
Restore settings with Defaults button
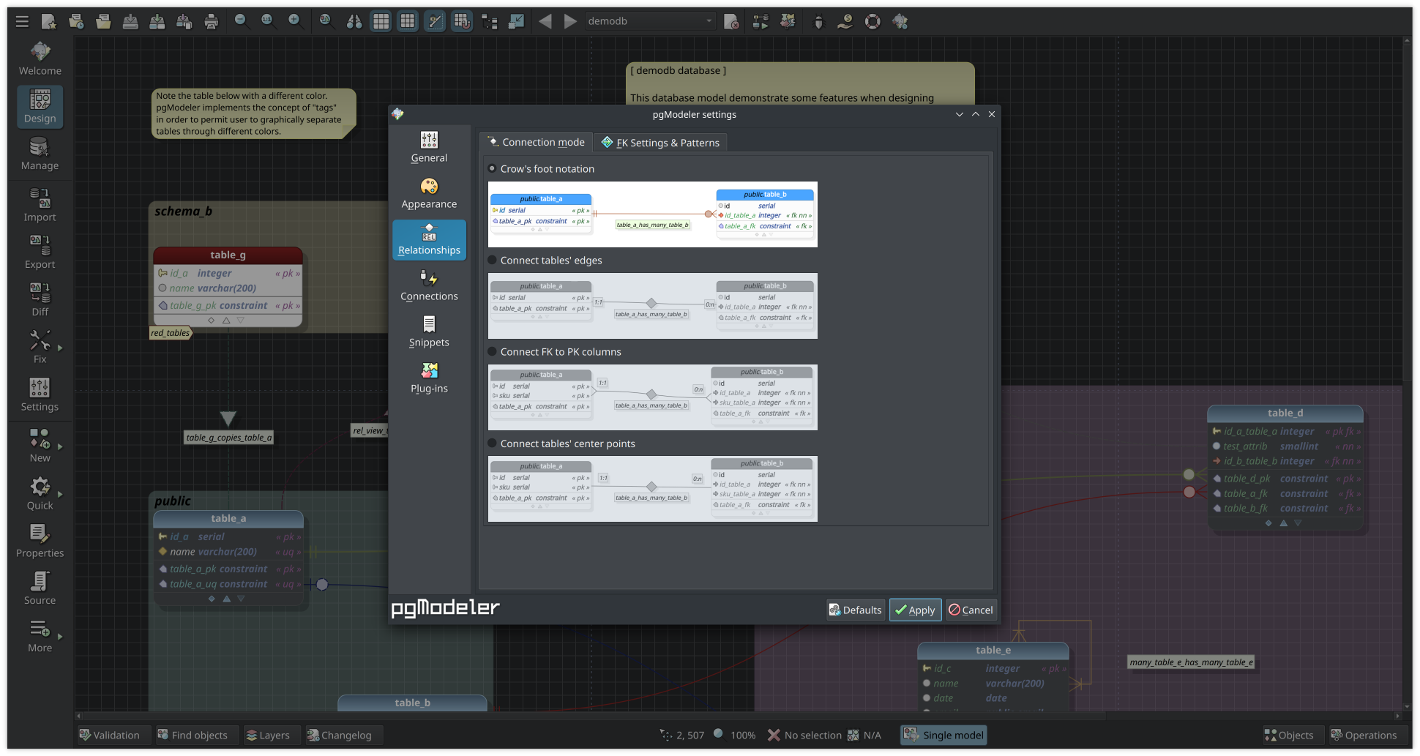pos(855,610)
